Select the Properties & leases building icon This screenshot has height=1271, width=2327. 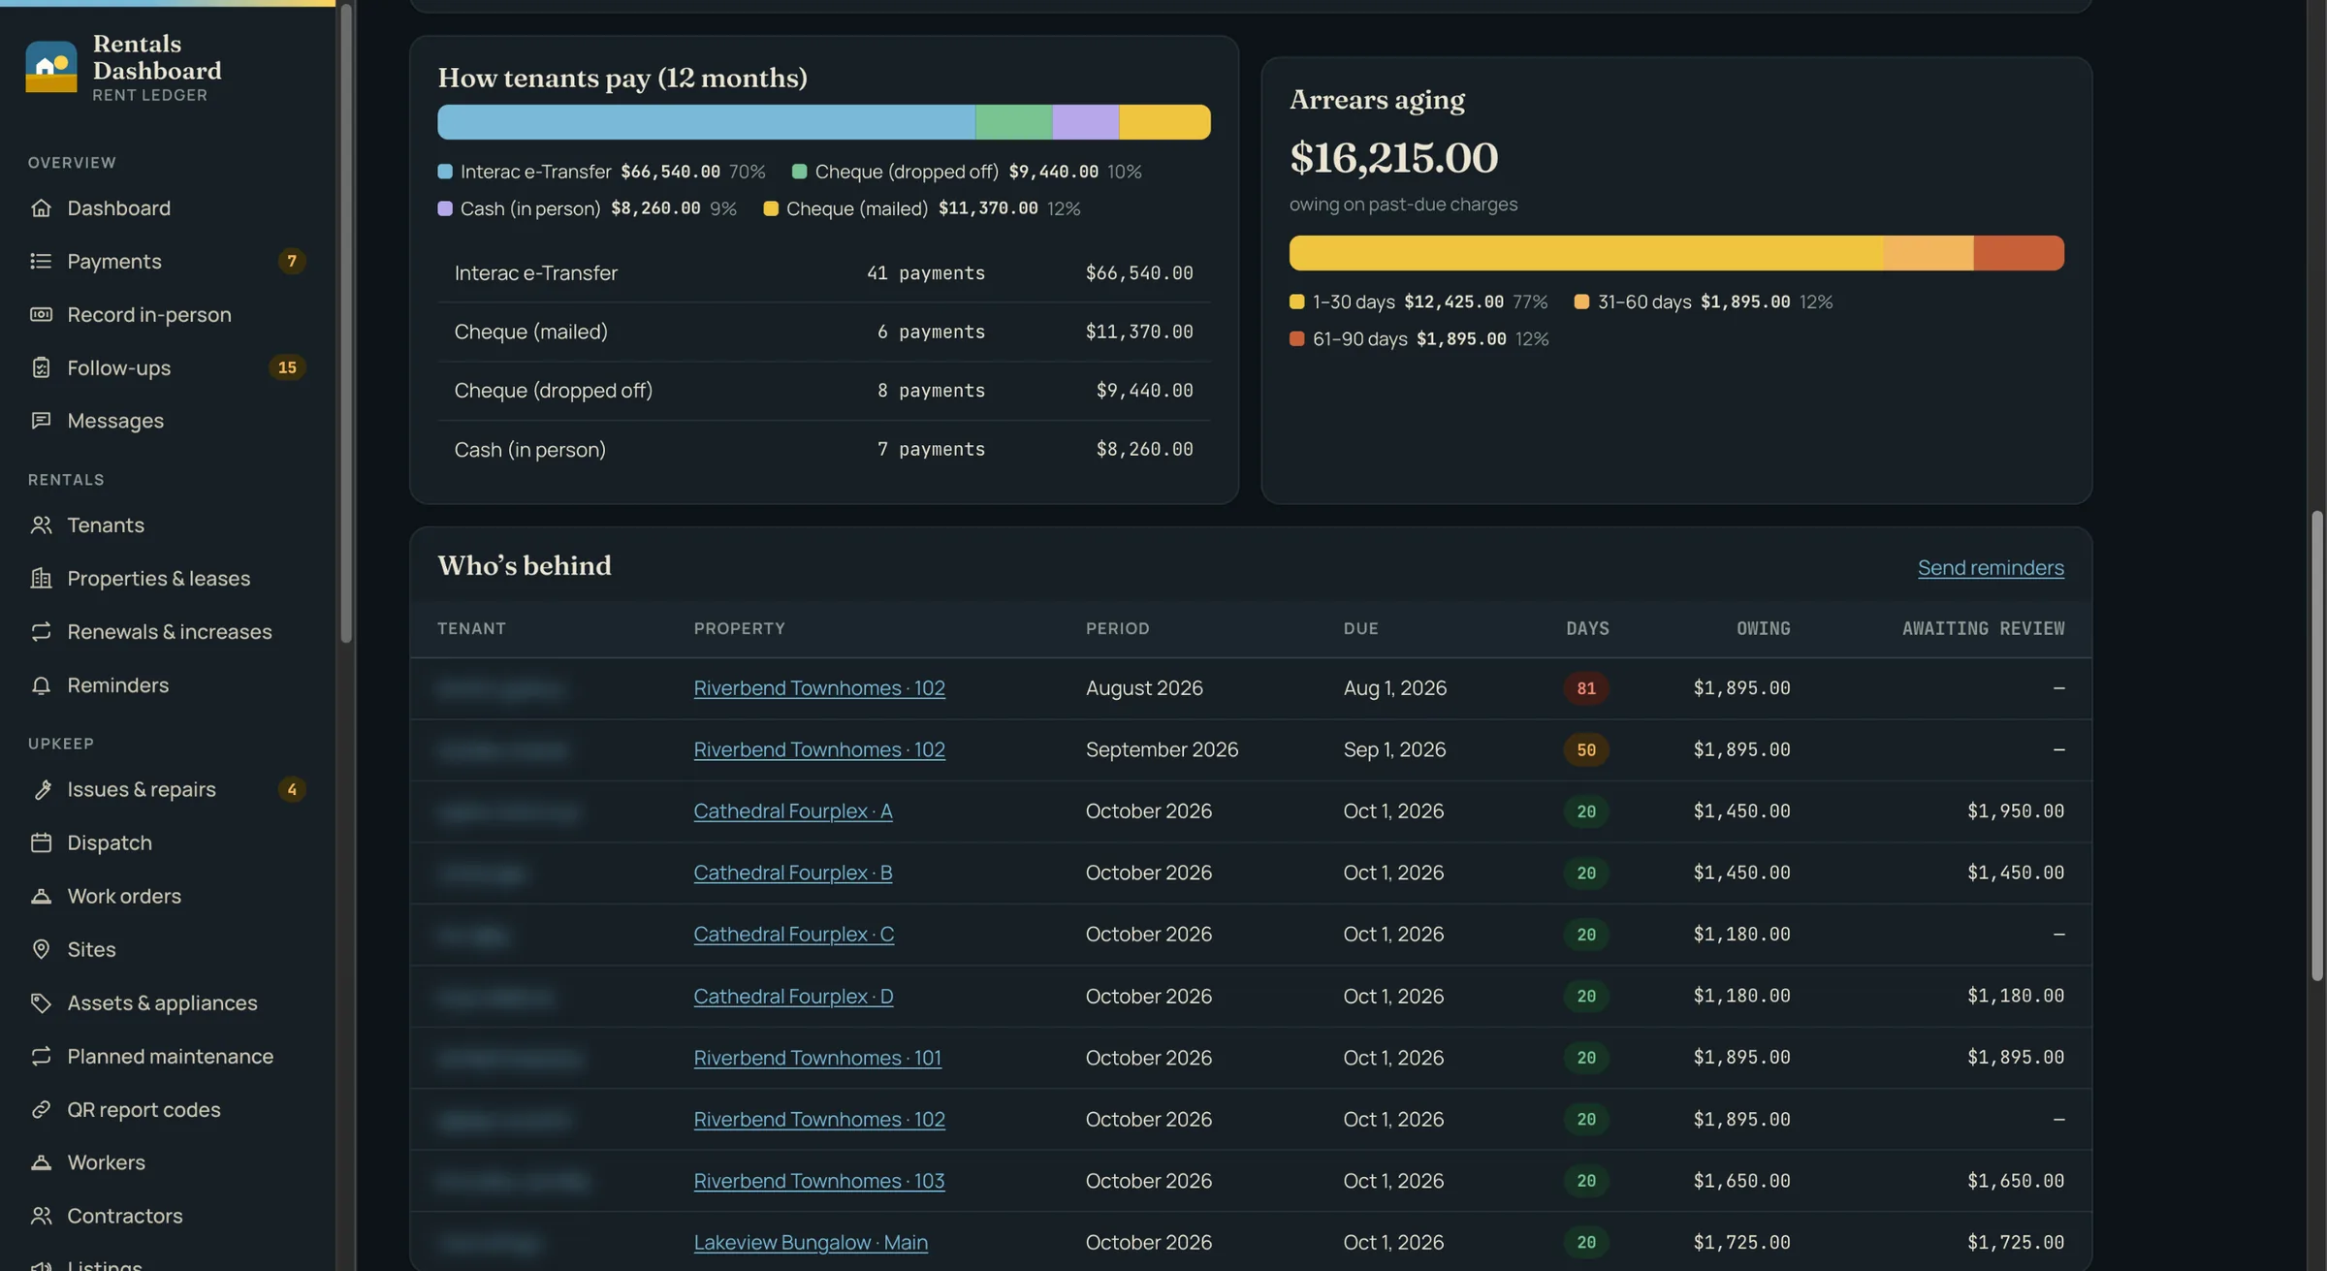41,579
